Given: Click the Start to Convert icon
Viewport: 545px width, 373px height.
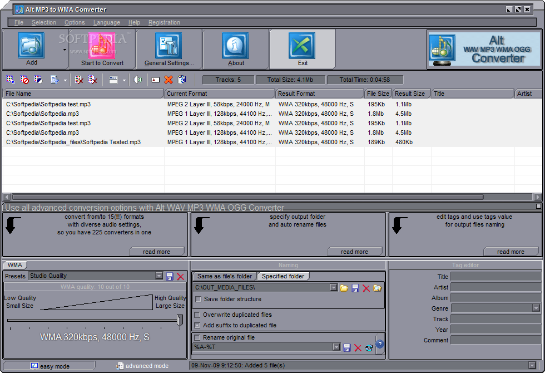Looking at the screenshot, I should (102, 45).
